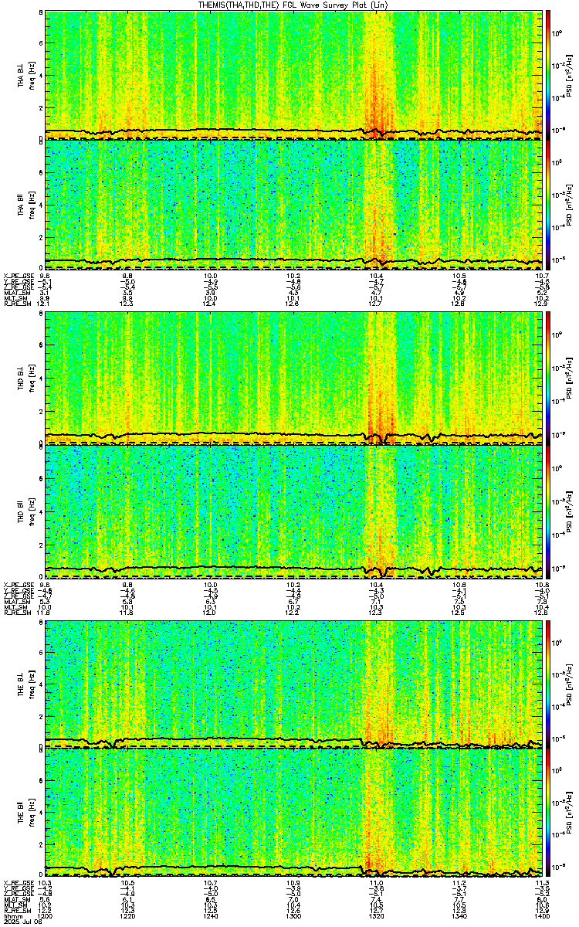
Task: Click the R_RE_SM row label under THA panels
Action: coord(17,303)
